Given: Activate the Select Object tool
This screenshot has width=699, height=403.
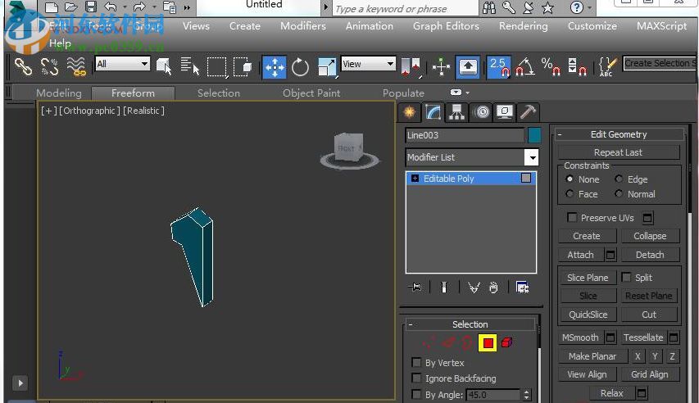Looking at the screenshot, I should click(x=164, y=67).
